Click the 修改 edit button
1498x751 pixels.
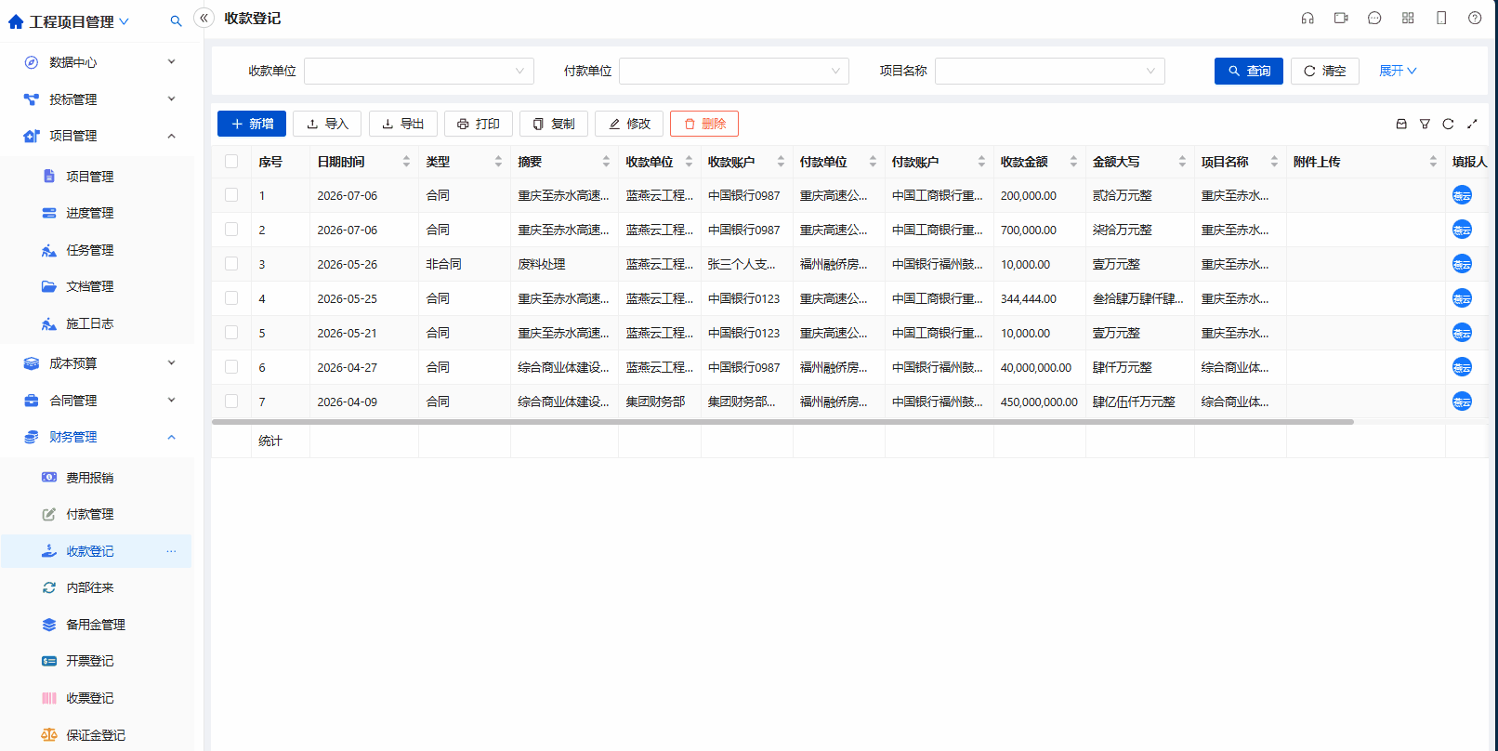coord(629,124)
